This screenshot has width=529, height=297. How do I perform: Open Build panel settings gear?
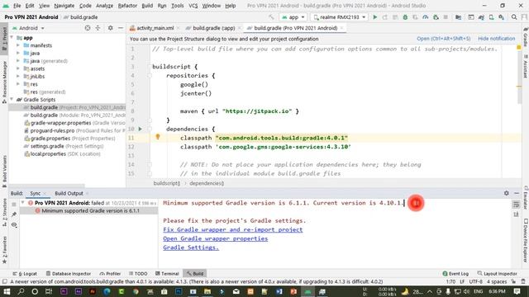coord(507,193)
